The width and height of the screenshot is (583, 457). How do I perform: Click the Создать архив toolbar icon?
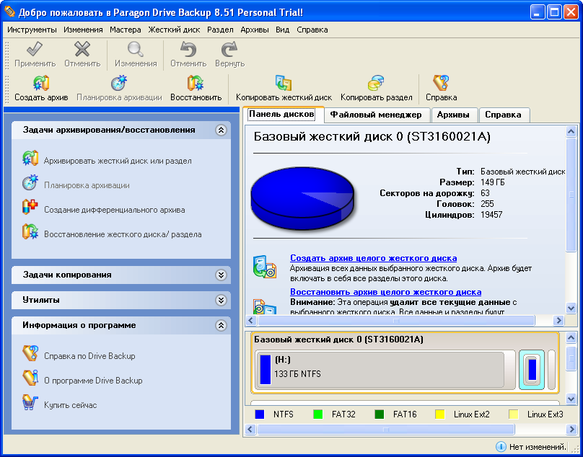[41, 83]
